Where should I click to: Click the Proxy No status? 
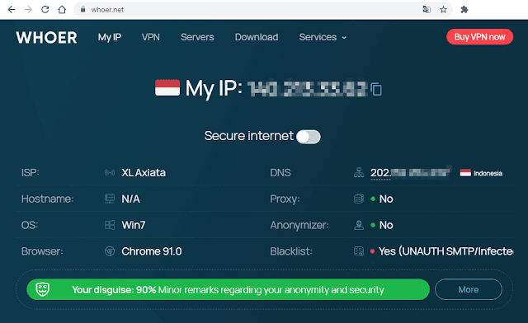[x=386, y=199]
